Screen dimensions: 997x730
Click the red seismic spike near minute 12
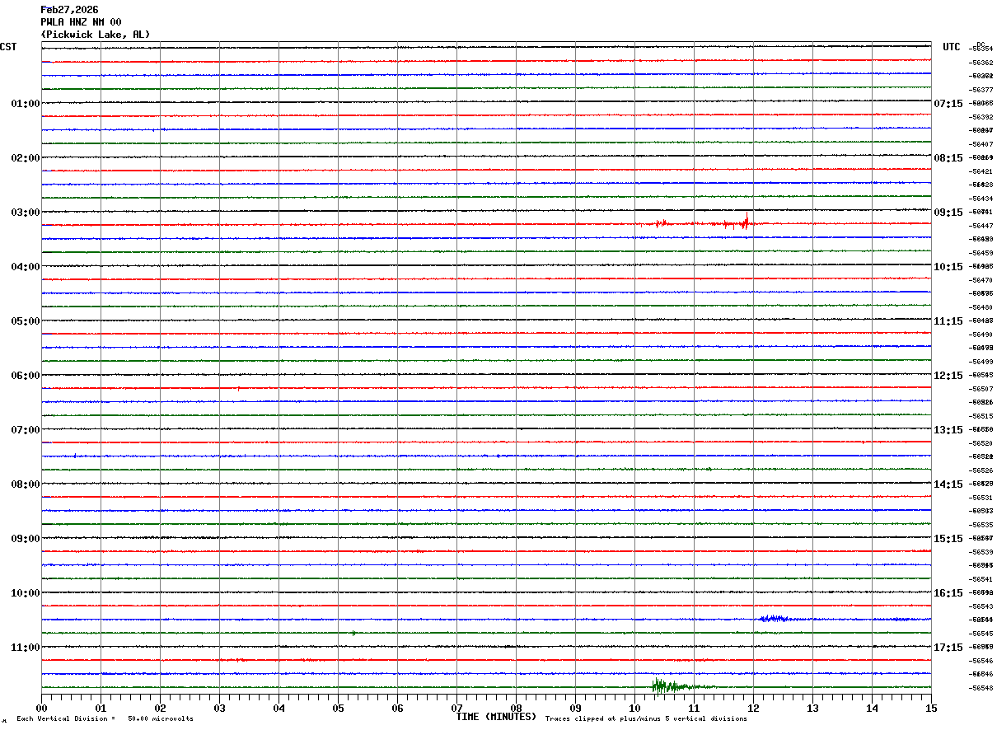point(746,222)
